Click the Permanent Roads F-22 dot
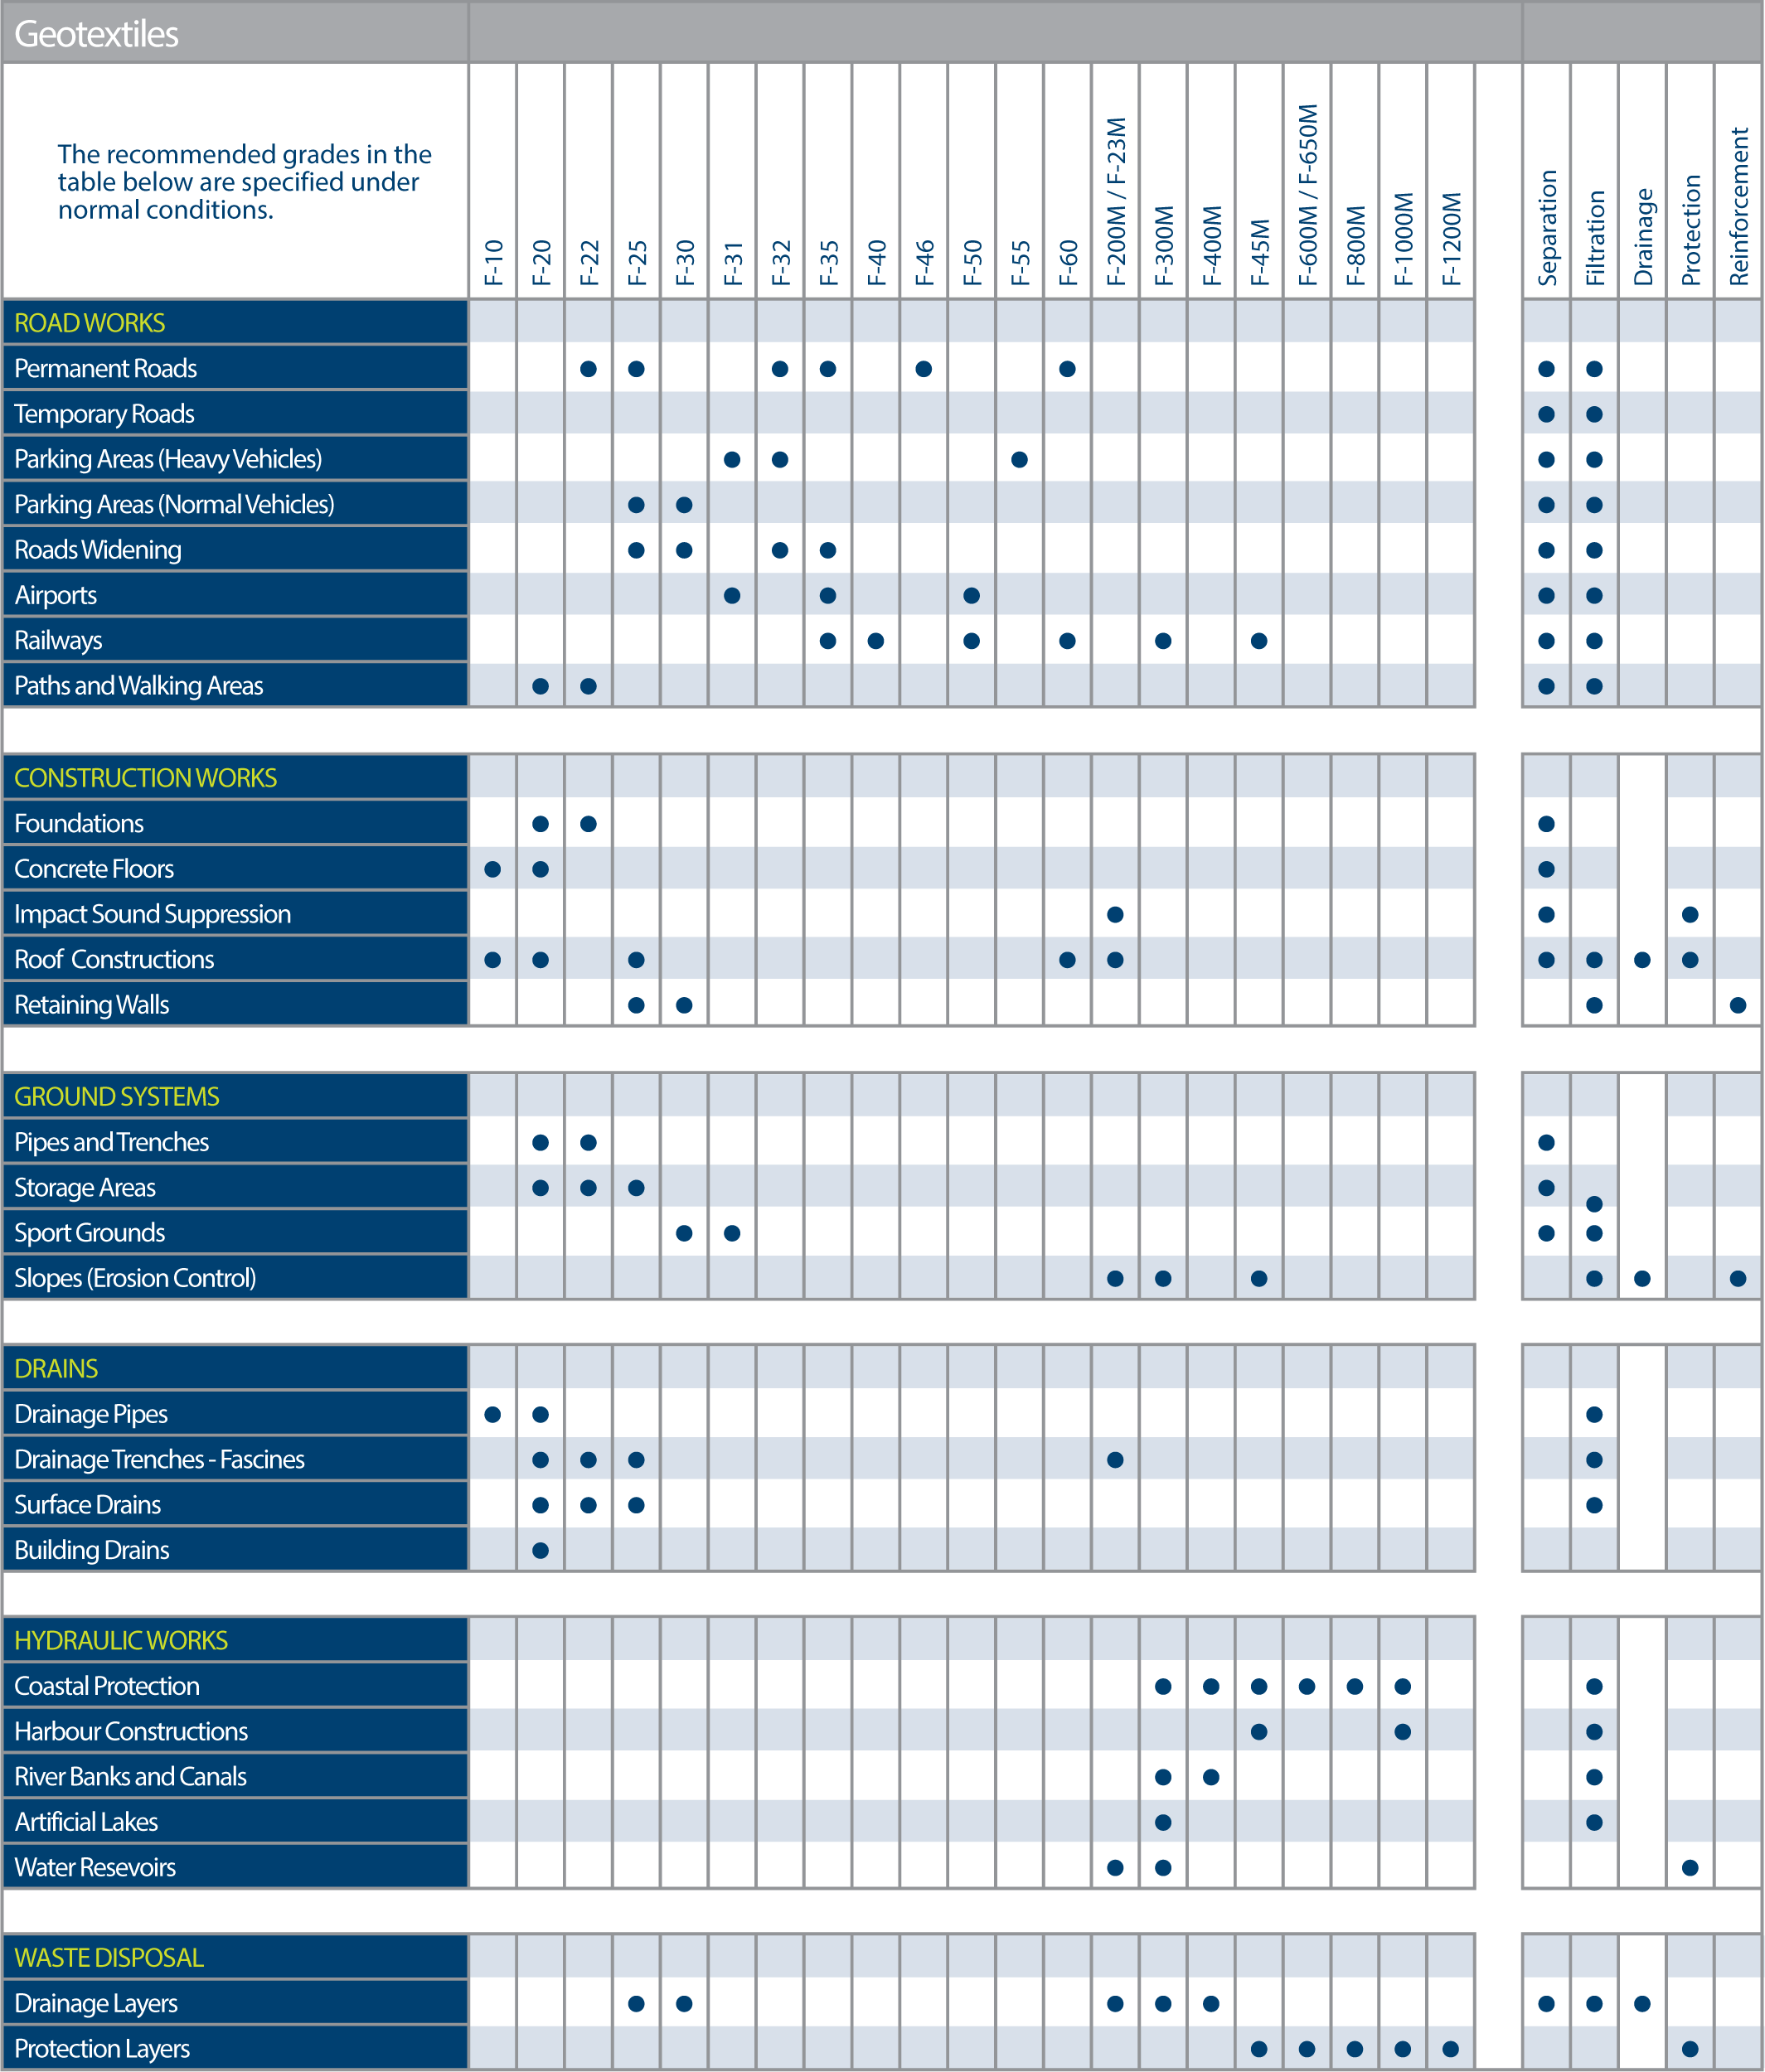This screenshot has width=1765, height=2072. pyautogui.click(x=588, y=369)
